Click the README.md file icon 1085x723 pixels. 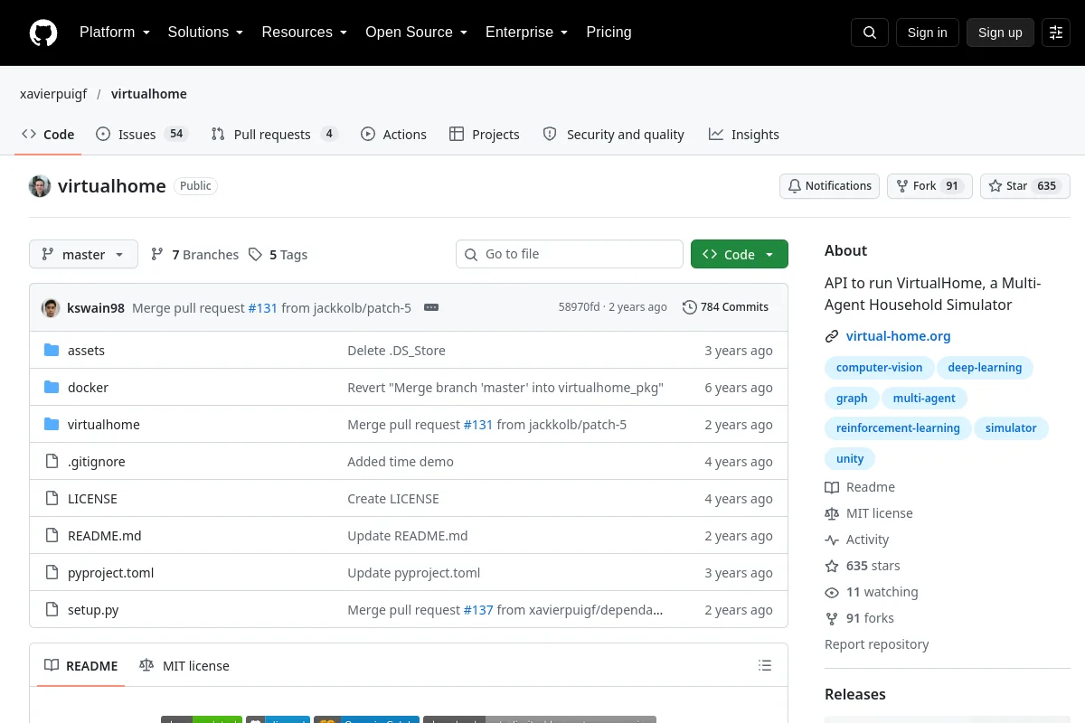pyautogui.click(x=52, y=536)
